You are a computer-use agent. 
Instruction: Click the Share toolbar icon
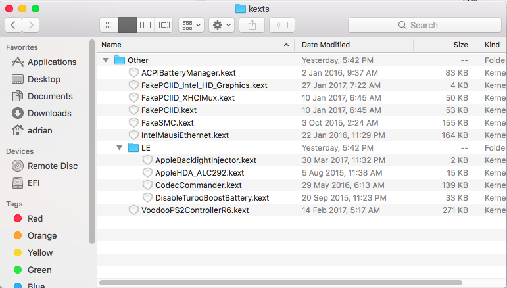click(x=251, y=25)
